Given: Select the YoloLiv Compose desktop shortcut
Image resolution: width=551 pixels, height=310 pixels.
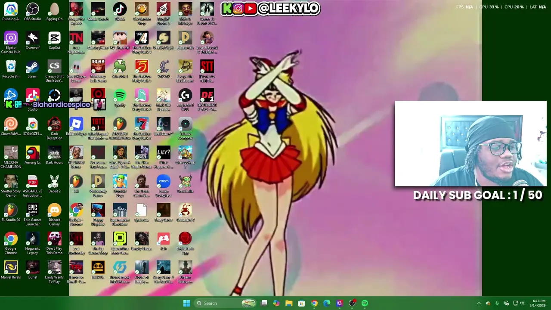Looking at the screenshot, I should [185, 129].
